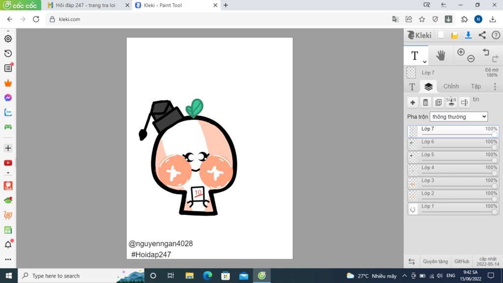Select layer Lớp 4

453,170
